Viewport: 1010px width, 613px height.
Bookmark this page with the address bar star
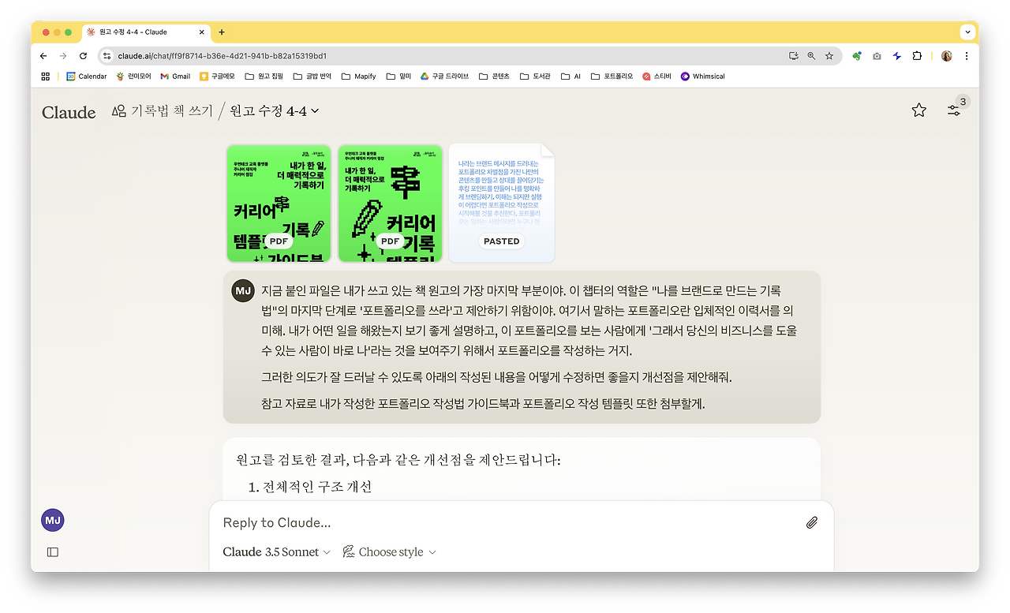(x=829, y=56)
